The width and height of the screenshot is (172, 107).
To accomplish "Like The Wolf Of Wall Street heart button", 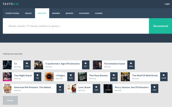I will point(164,77).
